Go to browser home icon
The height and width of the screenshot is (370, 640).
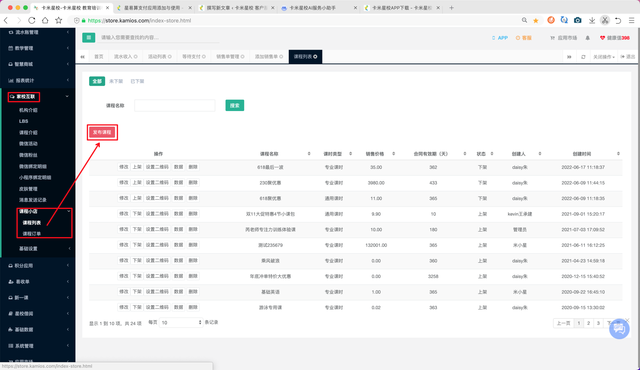point(45,20)
